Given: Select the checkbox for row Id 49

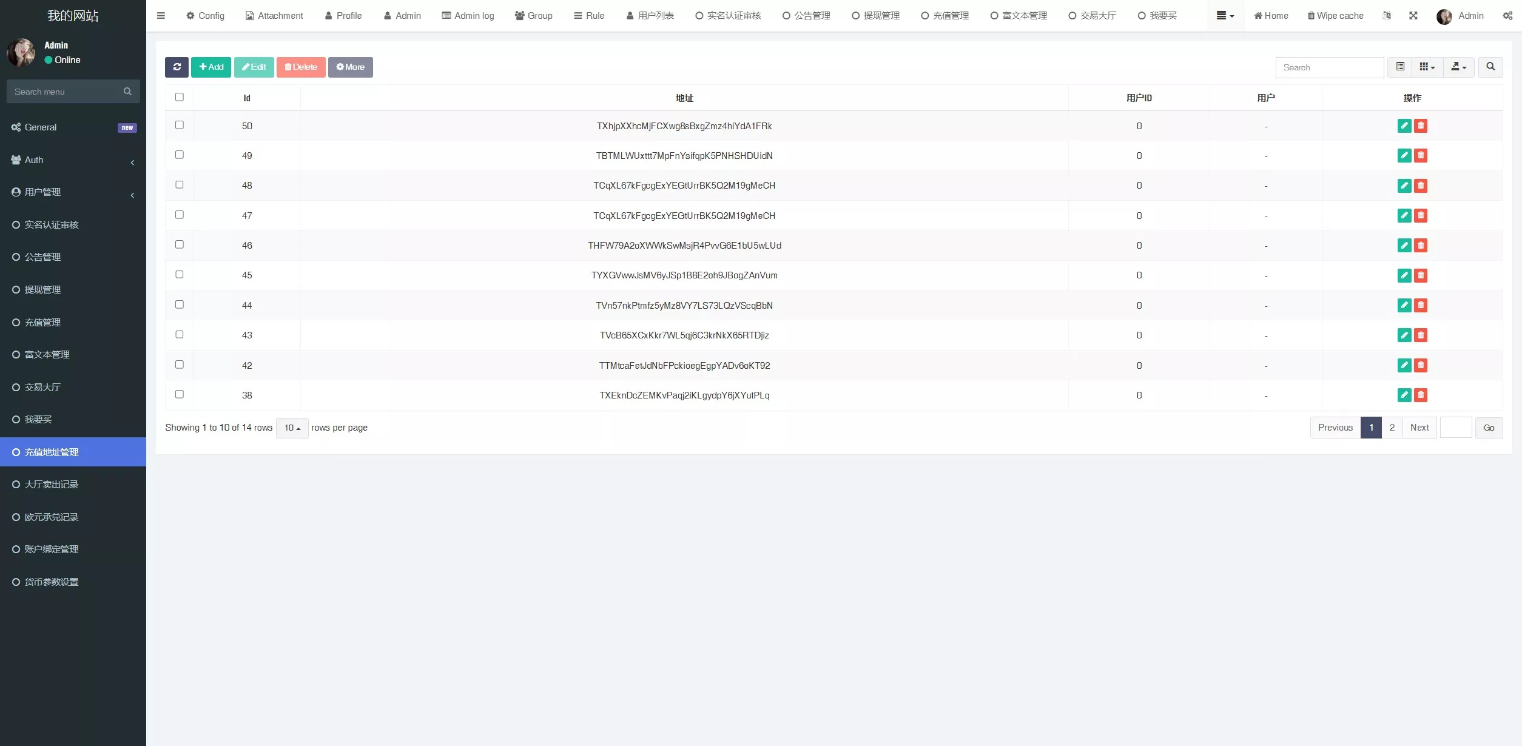Looking at the screenshot, I should click(x=180, y=155).
